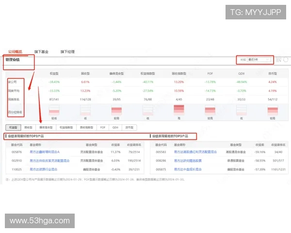The image size is (291, 233).
Task: Click the peer average value 10.59%
Action: (x=179, y=91)
